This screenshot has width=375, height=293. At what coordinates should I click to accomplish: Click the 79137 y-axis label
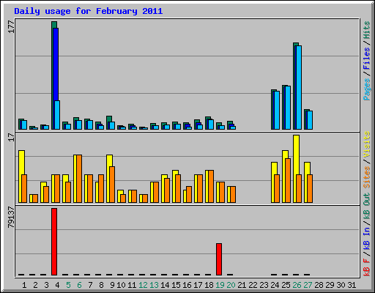click(x=12, y=218)
